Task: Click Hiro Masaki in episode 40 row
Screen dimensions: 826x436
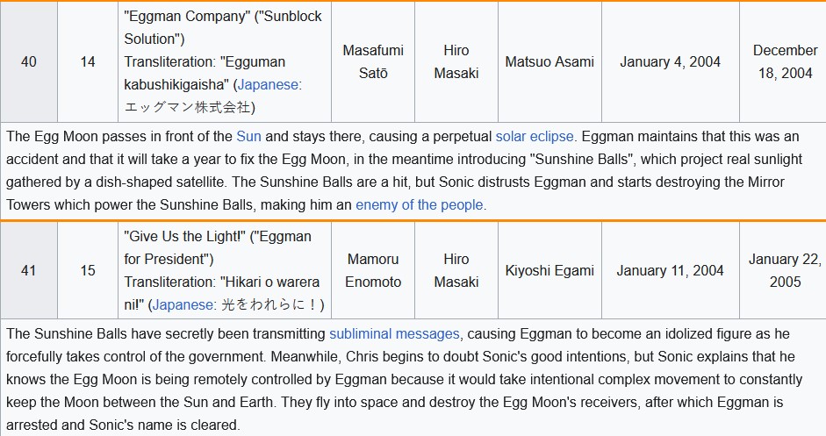Action: point(456,62)
